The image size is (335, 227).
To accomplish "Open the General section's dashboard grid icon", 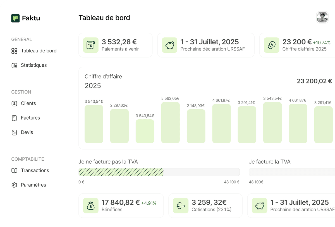I will (14, 51).
